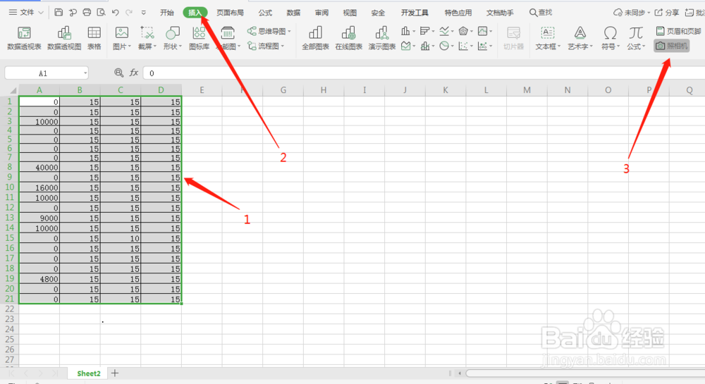Insert a pie chart
This screenshot has height=384, width=705.
pos(444,46)
